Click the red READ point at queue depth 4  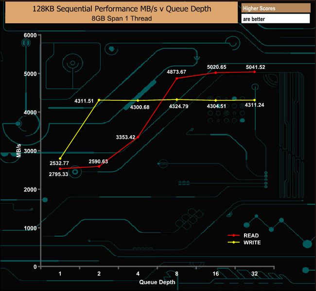point(138,137)
